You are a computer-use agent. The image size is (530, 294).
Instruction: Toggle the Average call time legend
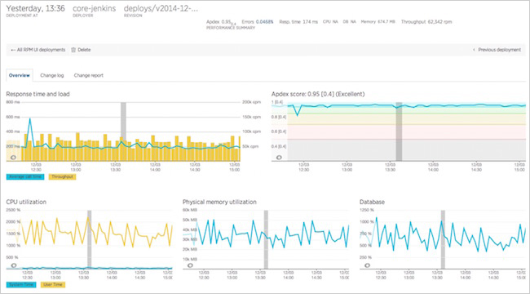point(25,176)
